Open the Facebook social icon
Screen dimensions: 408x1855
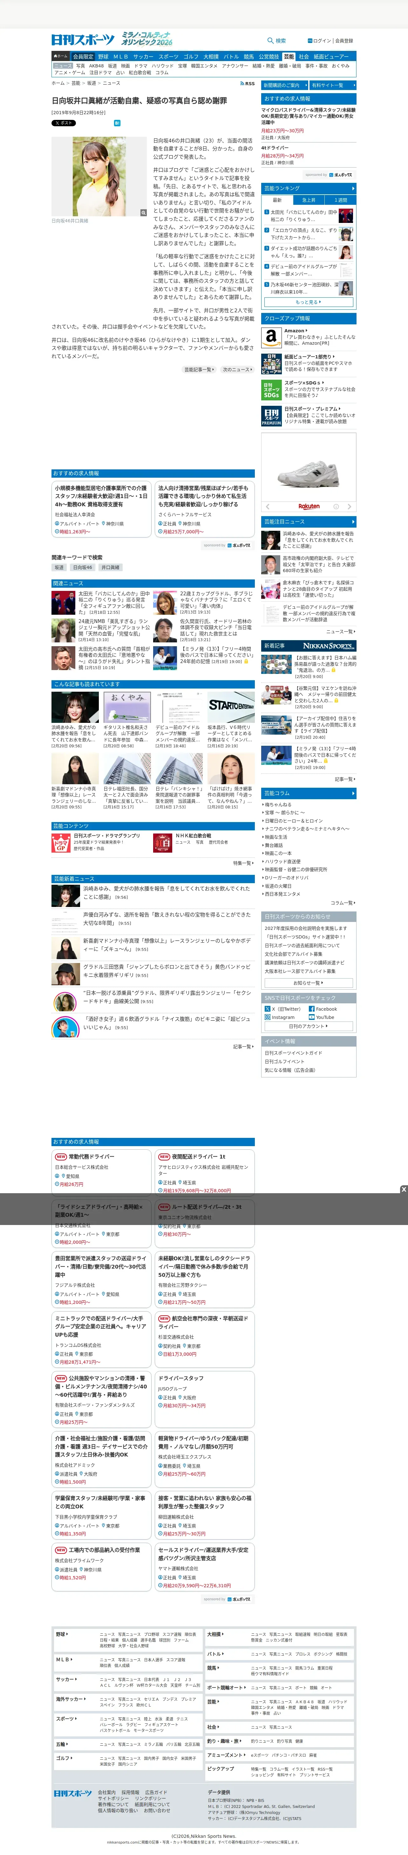tap(312, 1009)
